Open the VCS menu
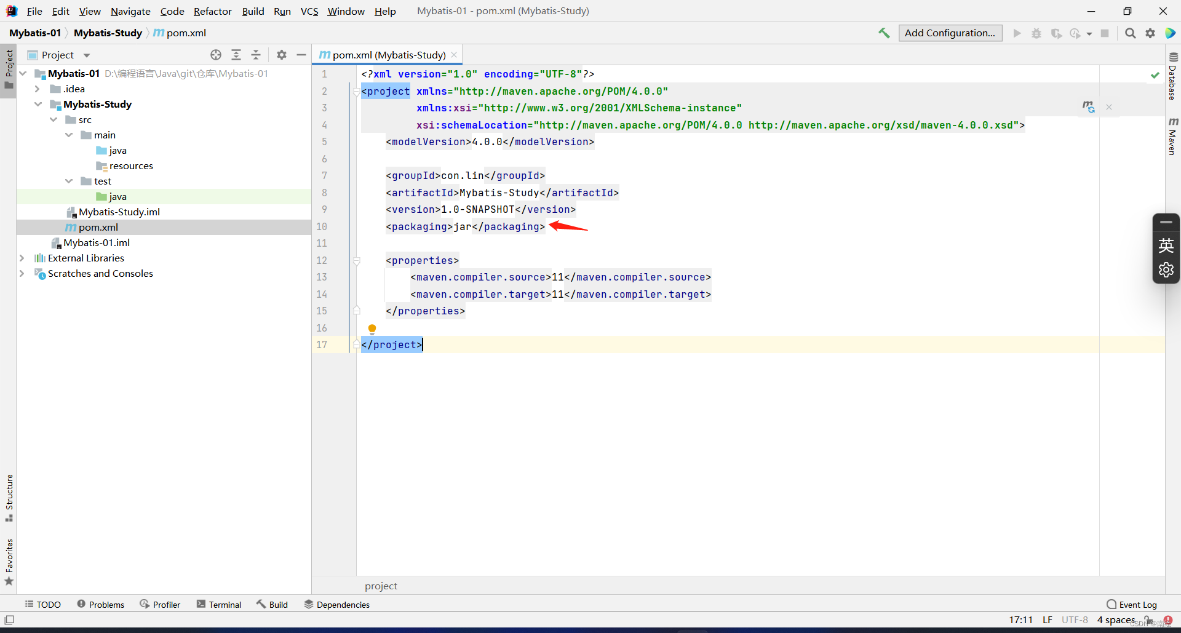This screenshot has height=633, width=1181. [x=309, y=11]
